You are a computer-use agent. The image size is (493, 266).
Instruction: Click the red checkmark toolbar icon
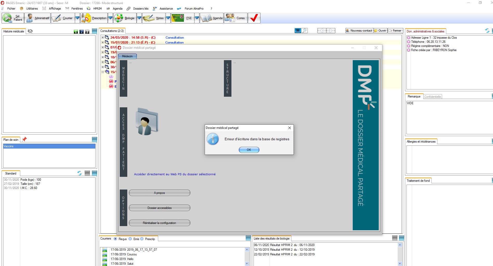pyautogui.click(x=254, y=18)
